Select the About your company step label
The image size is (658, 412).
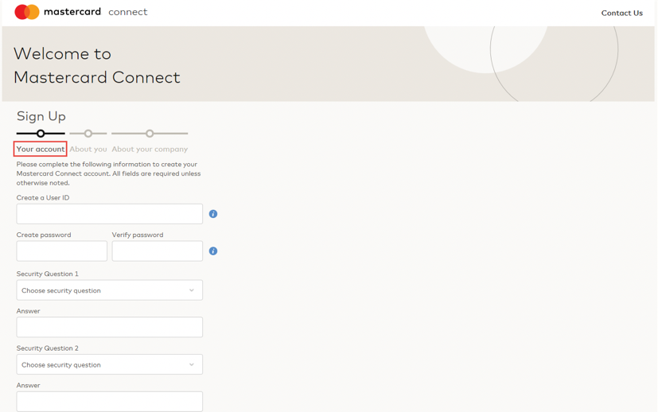pos(150,149)
